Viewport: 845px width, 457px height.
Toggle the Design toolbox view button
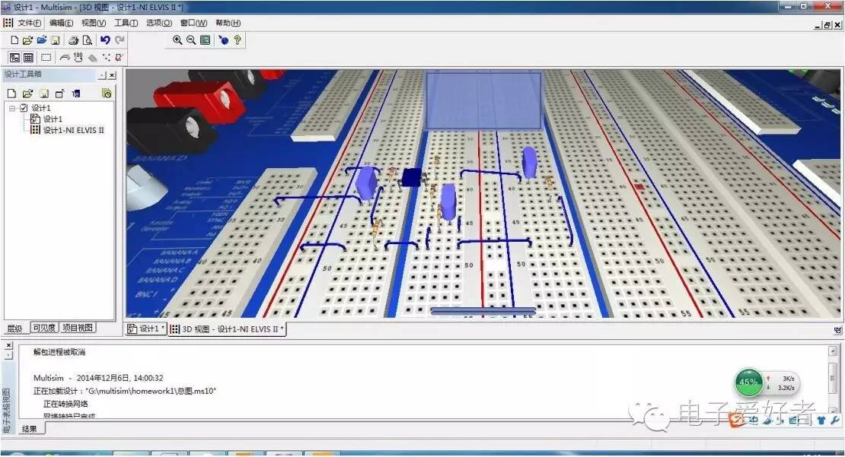click(14, 57)
